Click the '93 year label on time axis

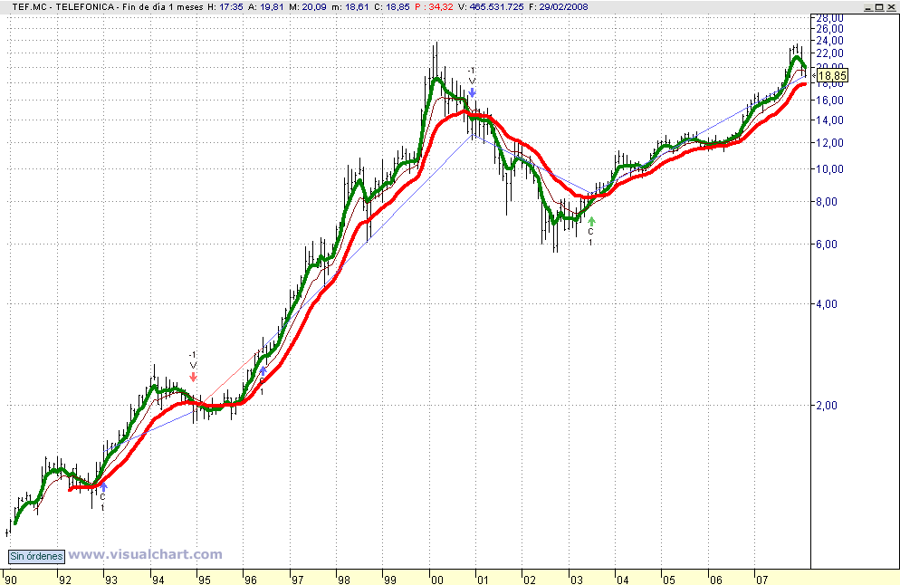pyautogui.click(x=110, y=580)
